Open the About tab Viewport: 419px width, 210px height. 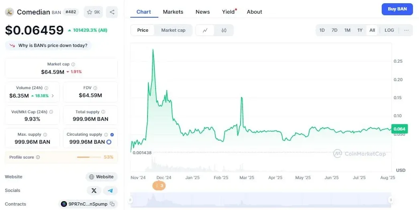[x=254, y=12]
